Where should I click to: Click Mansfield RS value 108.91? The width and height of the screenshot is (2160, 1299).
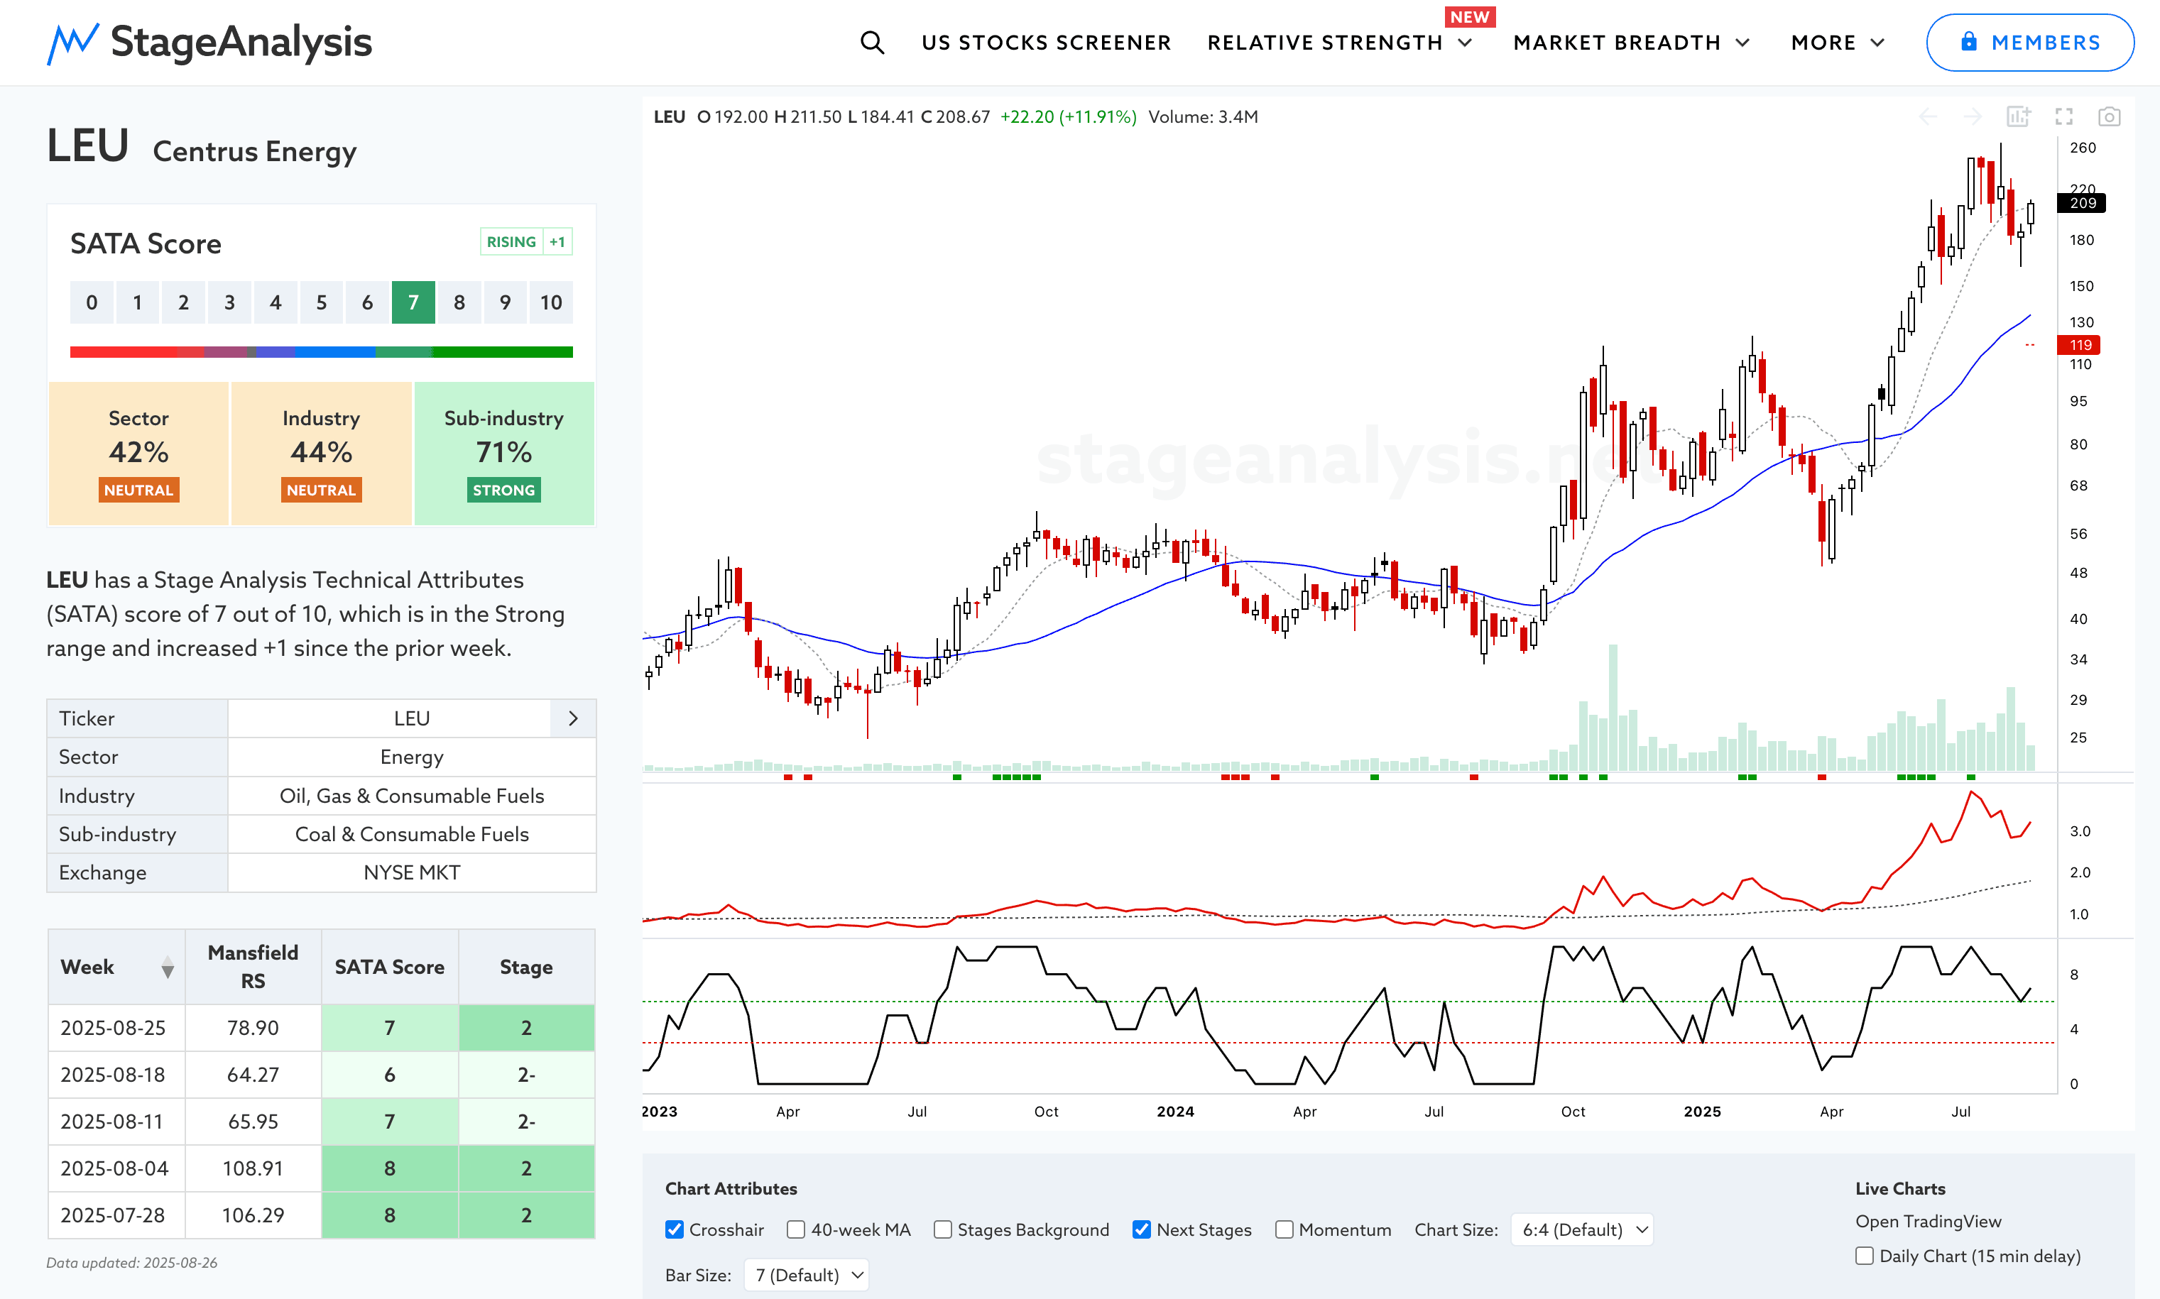click(253, 1168)
